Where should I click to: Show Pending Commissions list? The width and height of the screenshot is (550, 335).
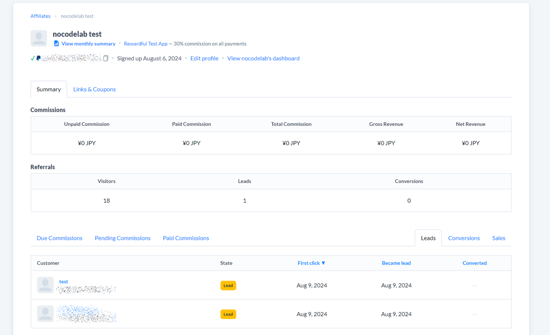pos(122,238)
